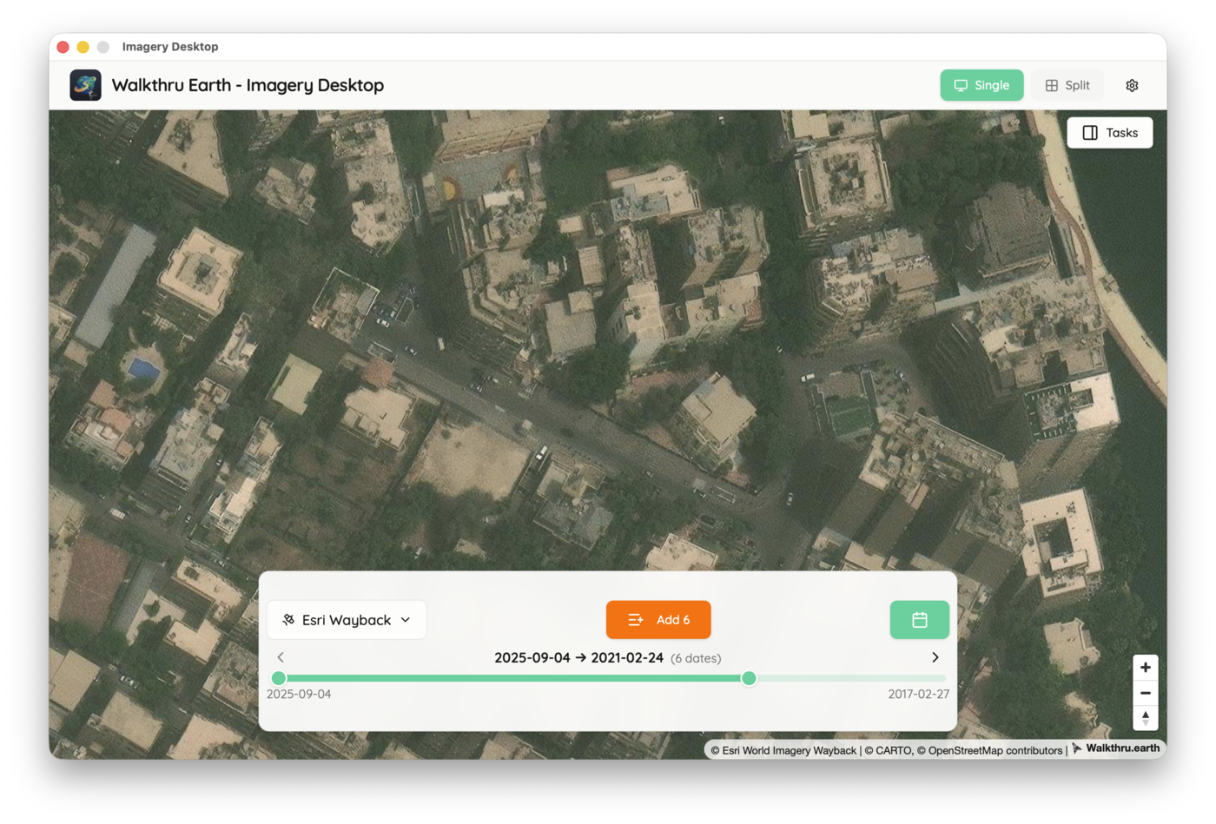Click the right slider handle at 2021-02-24
1216x824 pixels.
click(749, 678)
